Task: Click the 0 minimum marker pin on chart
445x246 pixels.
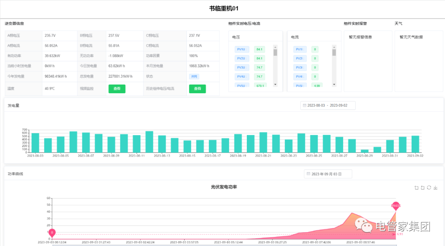Action: tap(52, 233)
